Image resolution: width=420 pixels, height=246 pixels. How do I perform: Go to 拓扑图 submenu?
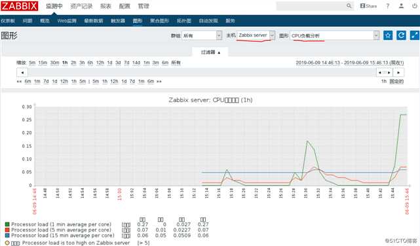point(184,20)
